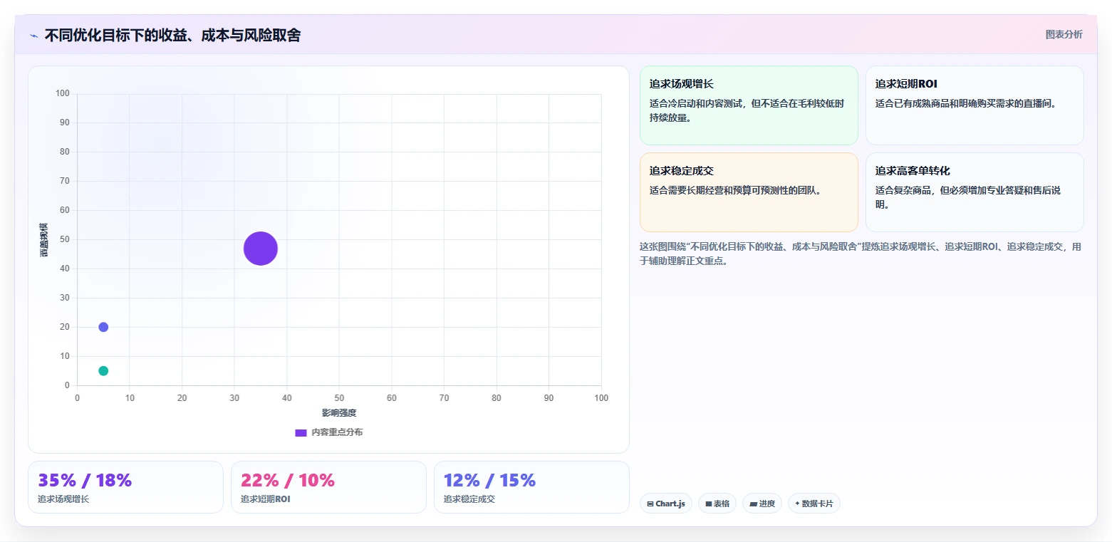Open the 追求高客单转化 info card
This screenshot has width=1112, height=542.
coord(975,192)
